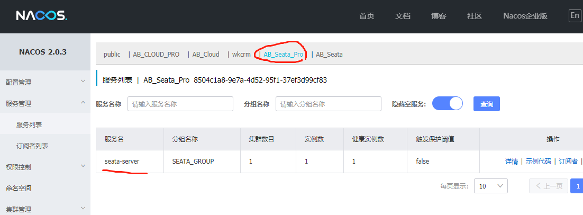Viewport: 583px width, 215px height.
Task: Expand the 权限控制 sidebar menu
Action: tap(45, 167)
